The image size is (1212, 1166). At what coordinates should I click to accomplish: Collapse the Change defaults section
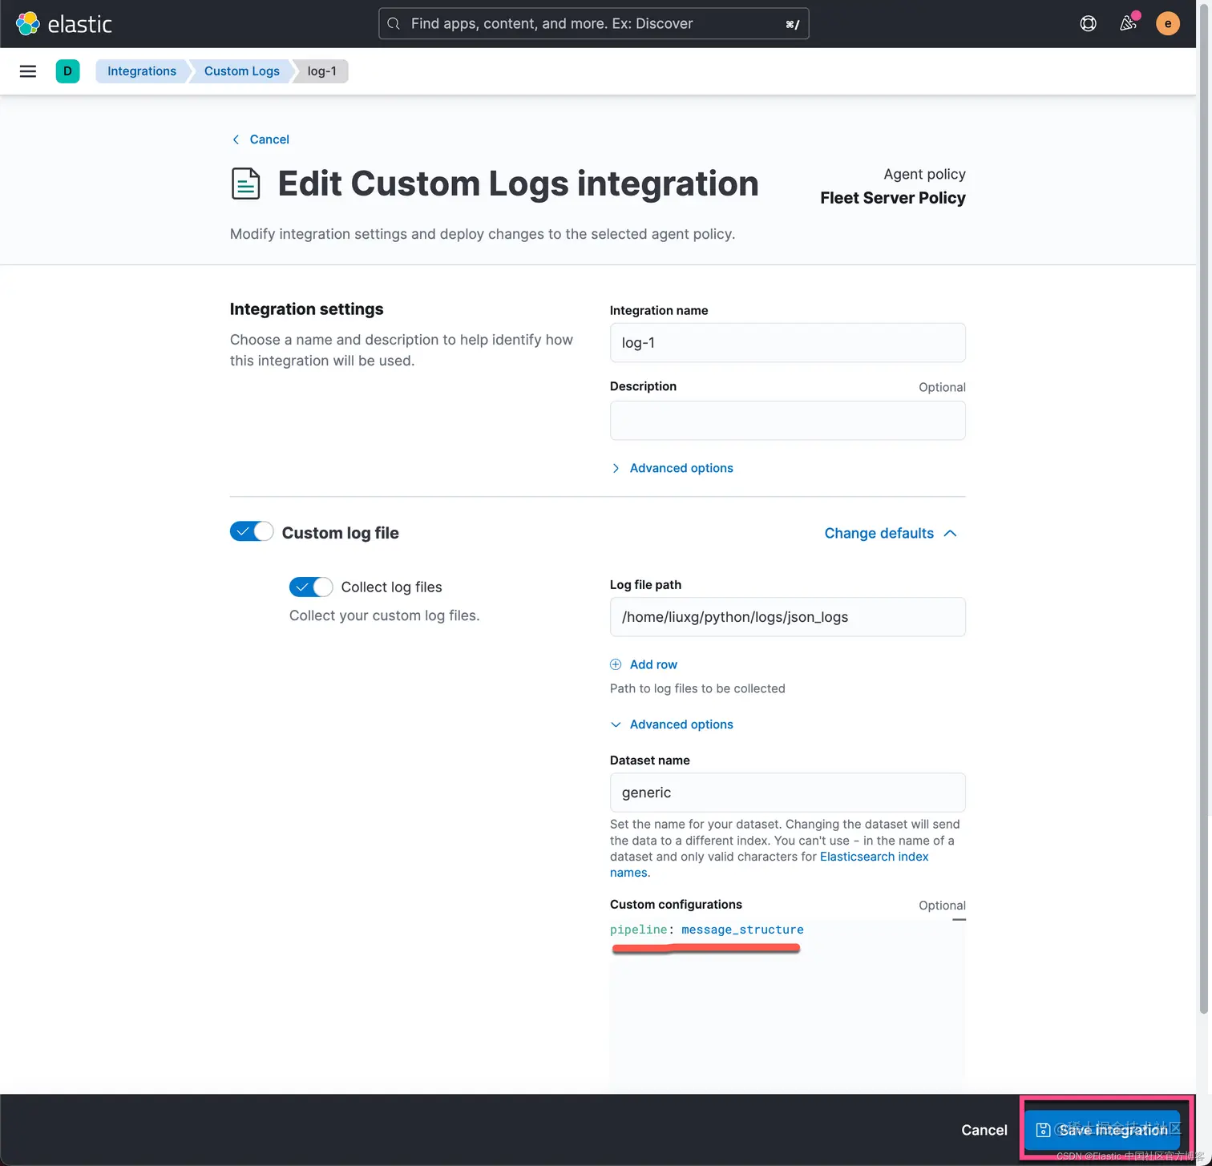[x=891, y=534]
